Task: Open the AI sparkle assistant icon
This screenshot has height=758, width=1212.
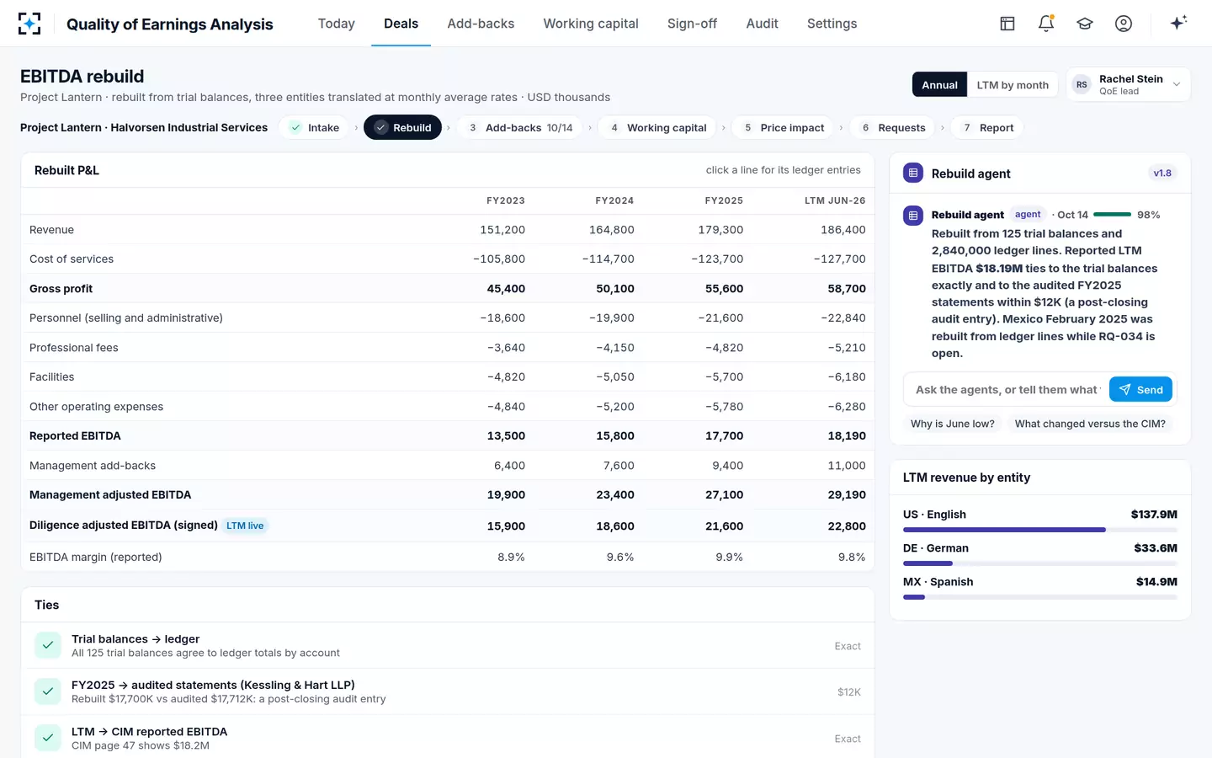Action: click(x=1178, y=23)
